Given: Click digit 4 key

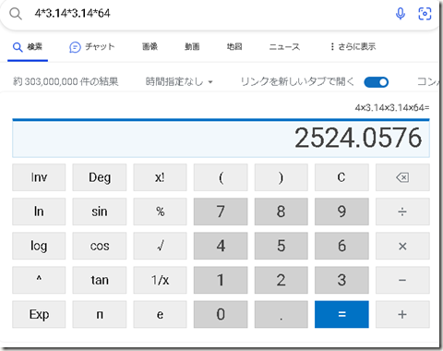Looking at the screenshot, I should [x=221, y=246].
